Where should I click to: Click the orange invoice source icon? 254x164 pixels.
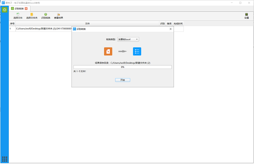coord(108,51)
